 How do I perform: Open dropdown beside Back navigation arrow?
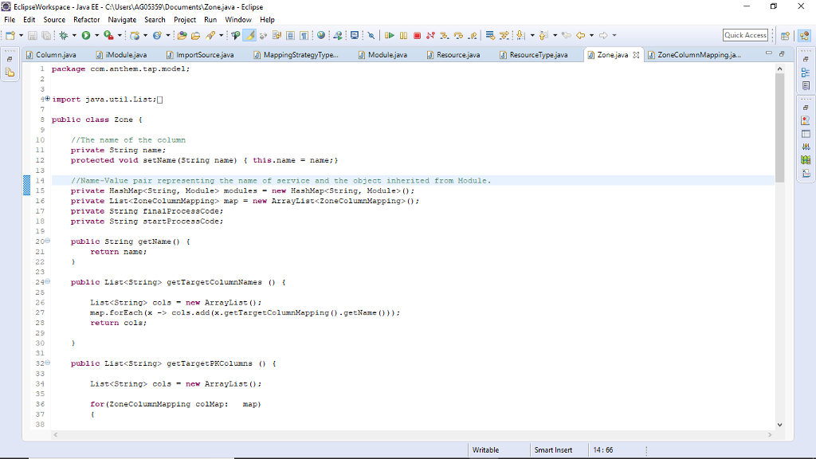[592, 35]
